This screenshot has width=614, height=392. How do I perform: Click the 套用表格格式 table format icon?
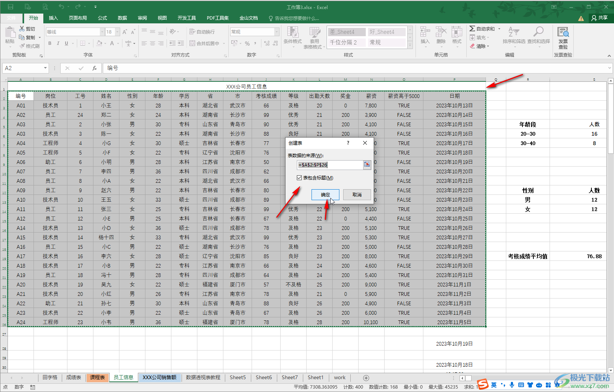[315, 32]
